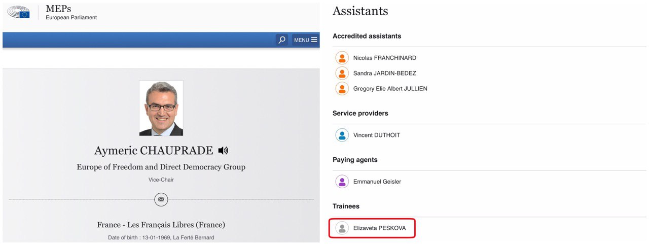Open the search magnifier icon

point(282,40)
